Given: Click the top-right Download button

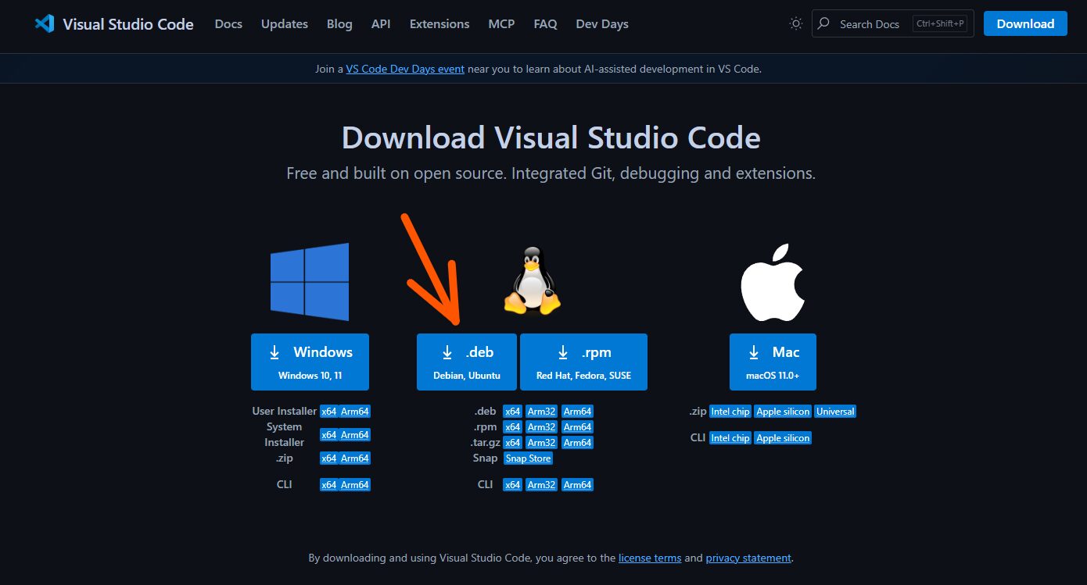Looking at the screenshot, I should [1025, 23].
